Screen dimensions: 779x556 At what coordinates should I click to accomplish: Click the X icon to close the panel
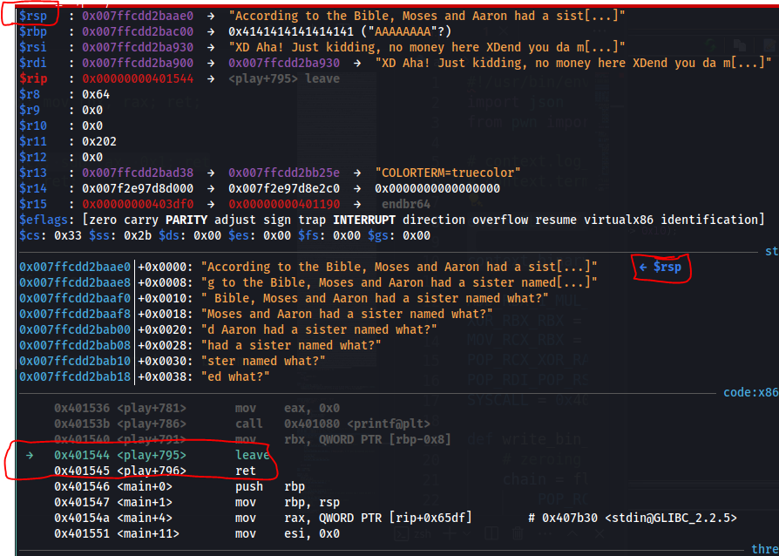click(599, 532)
